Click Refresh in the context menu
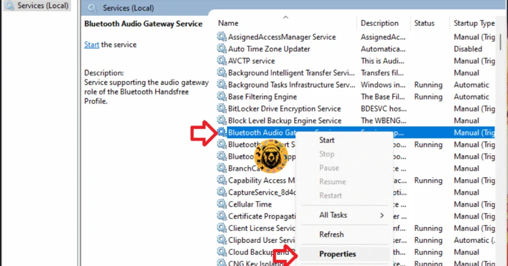Image resolution: width=508 pixels, height=266 pixels. (331, 234)
